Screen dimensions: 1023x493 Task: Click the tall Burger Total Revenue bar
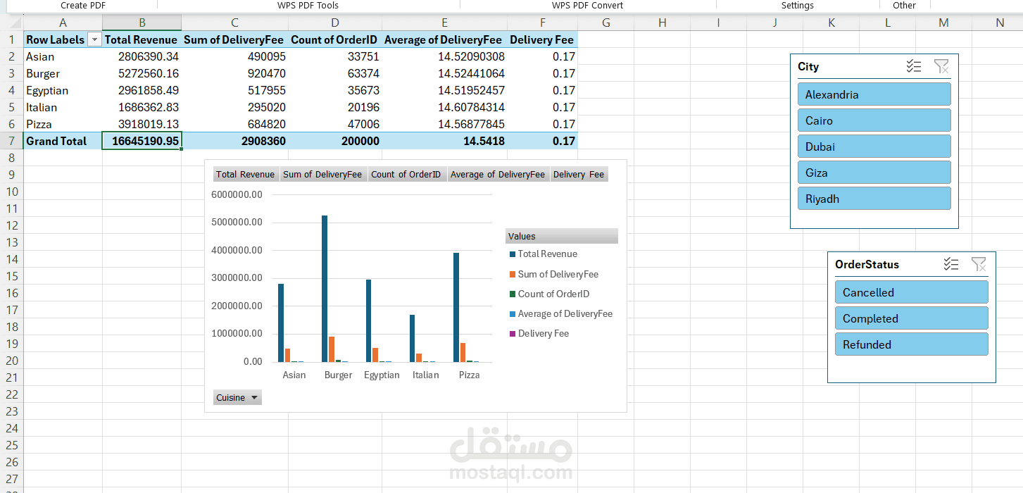(325, 289)
